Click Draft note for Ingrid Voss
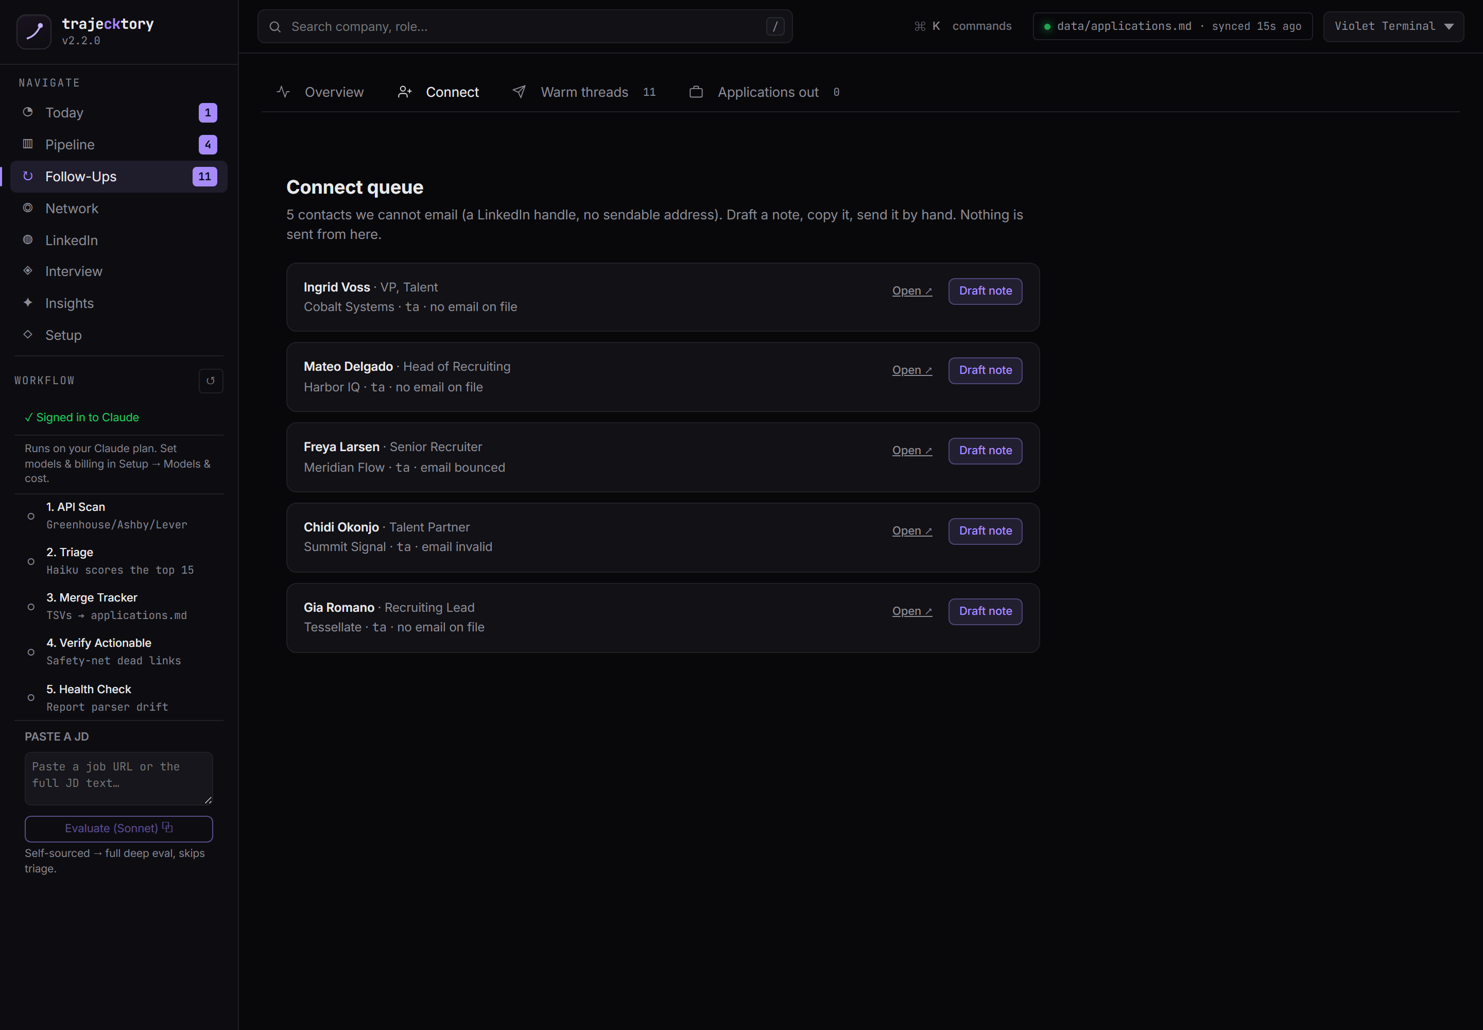 point(985,291)
